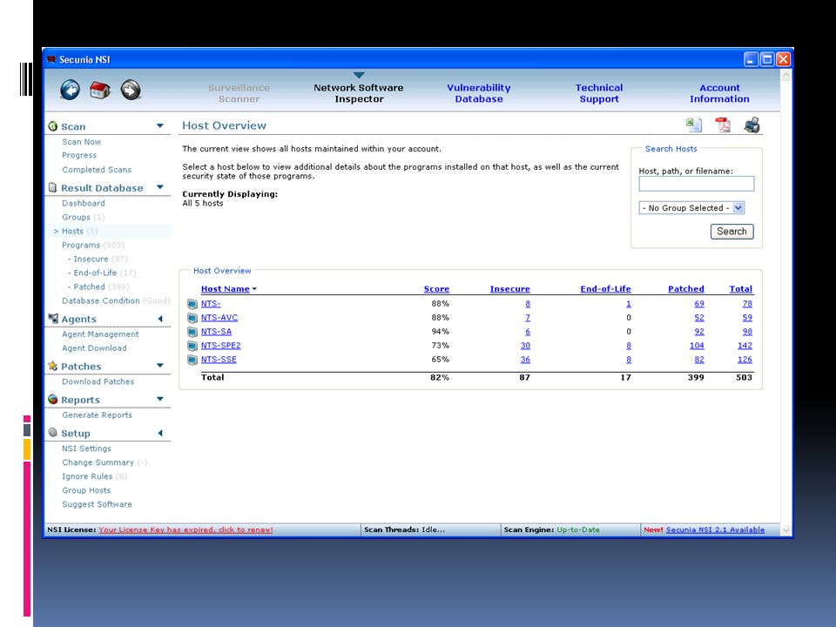The image size is (836, 627).
Task: Go forward with the gray forward arrow
Action: click(x=131, y=90)
